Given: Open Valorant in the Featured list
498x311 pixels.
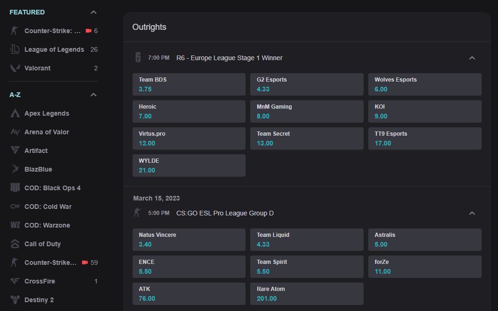Looking at the screenshot, I should click(x=54, y=68).
